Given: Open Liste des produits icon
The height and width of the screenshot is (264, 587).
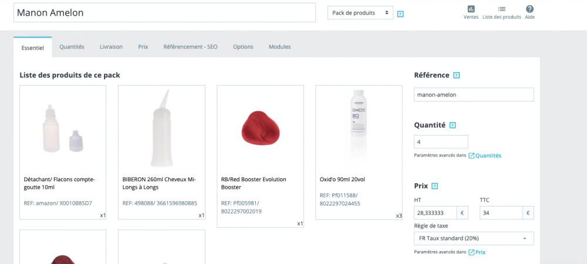Looking at the screenshot, I should pyautogui.click(x=501, y=9).
